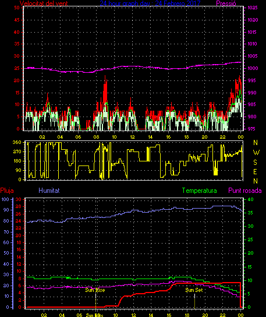266x317 pixels.
Task: Click the 'Velocitat del vent' title label
Action: coord(44,3)
